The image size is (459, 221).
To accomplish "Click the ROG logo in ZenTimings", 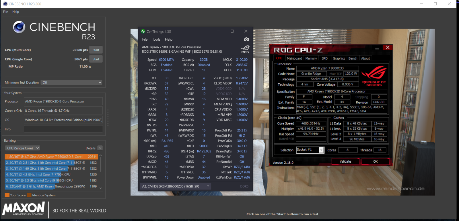I will [x=245, y=49].
